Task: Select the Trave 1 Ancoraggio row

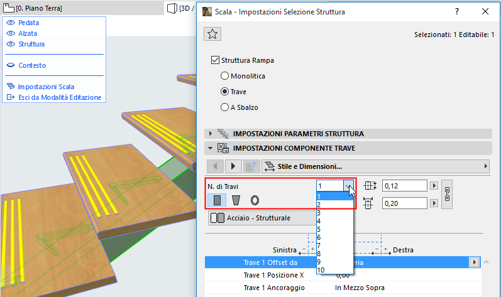Action: 343,288
